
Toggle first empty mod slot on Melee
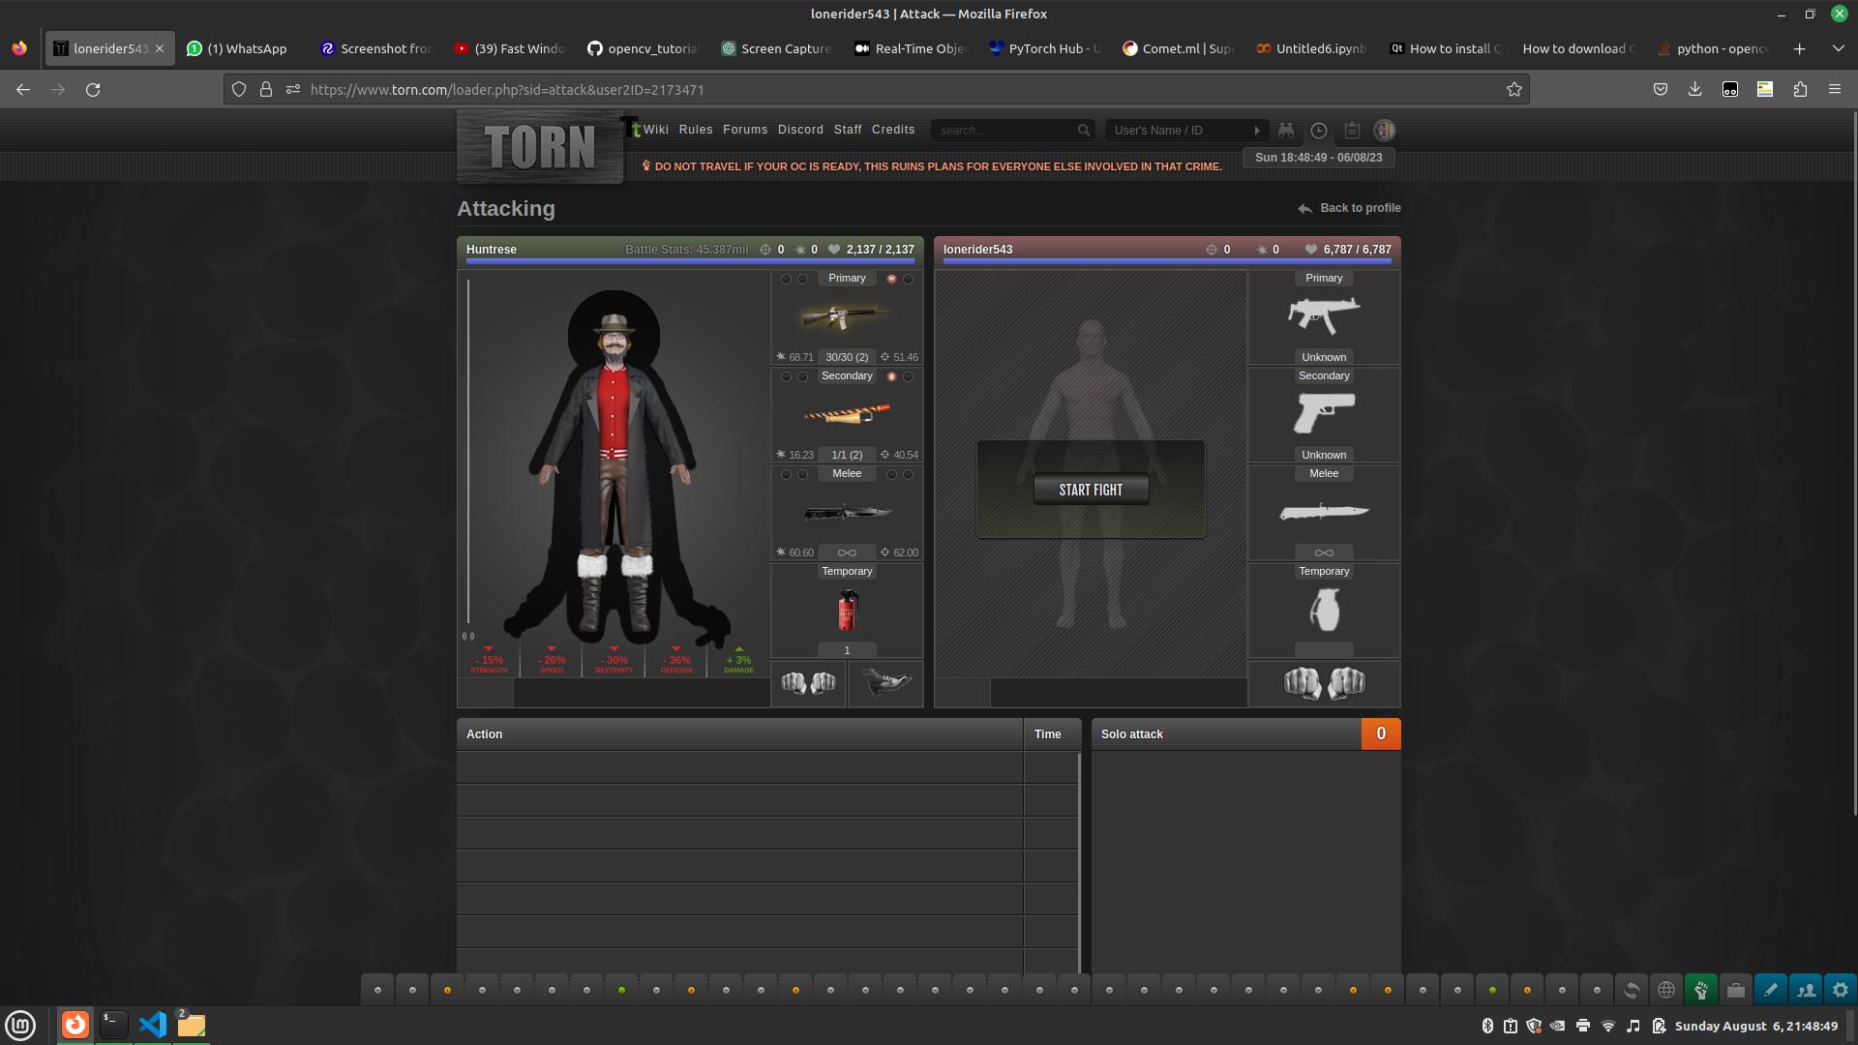click(786, 474)
